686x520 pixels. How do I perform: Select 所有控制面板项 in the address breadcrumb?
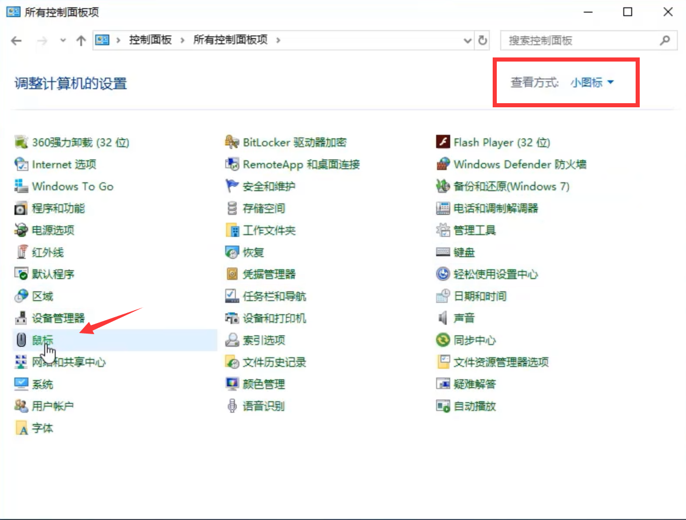point(230,40)
